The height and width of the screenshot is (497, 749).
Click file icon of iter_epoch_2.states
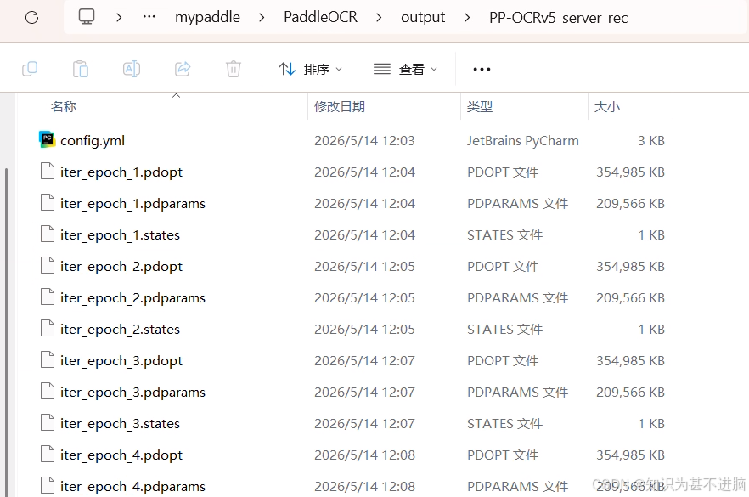(x=48, y=328)
